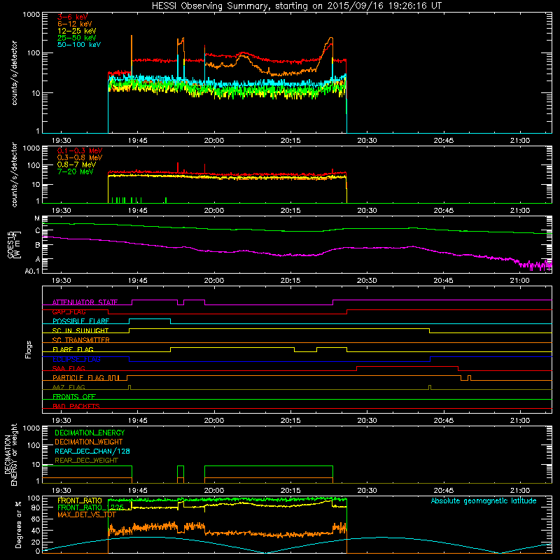Click counts/s/detector axis title of the keV panel

14,73
